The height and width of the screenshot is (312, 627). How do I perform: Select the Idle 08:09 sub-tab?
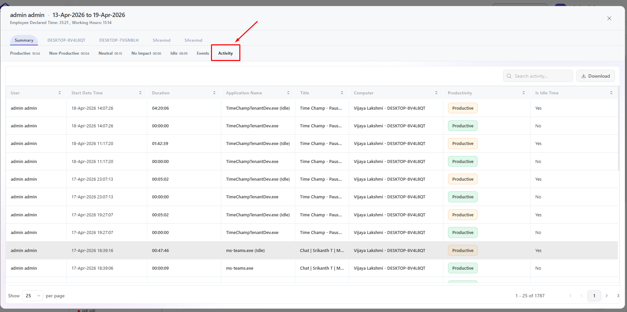tap(179, 53)
